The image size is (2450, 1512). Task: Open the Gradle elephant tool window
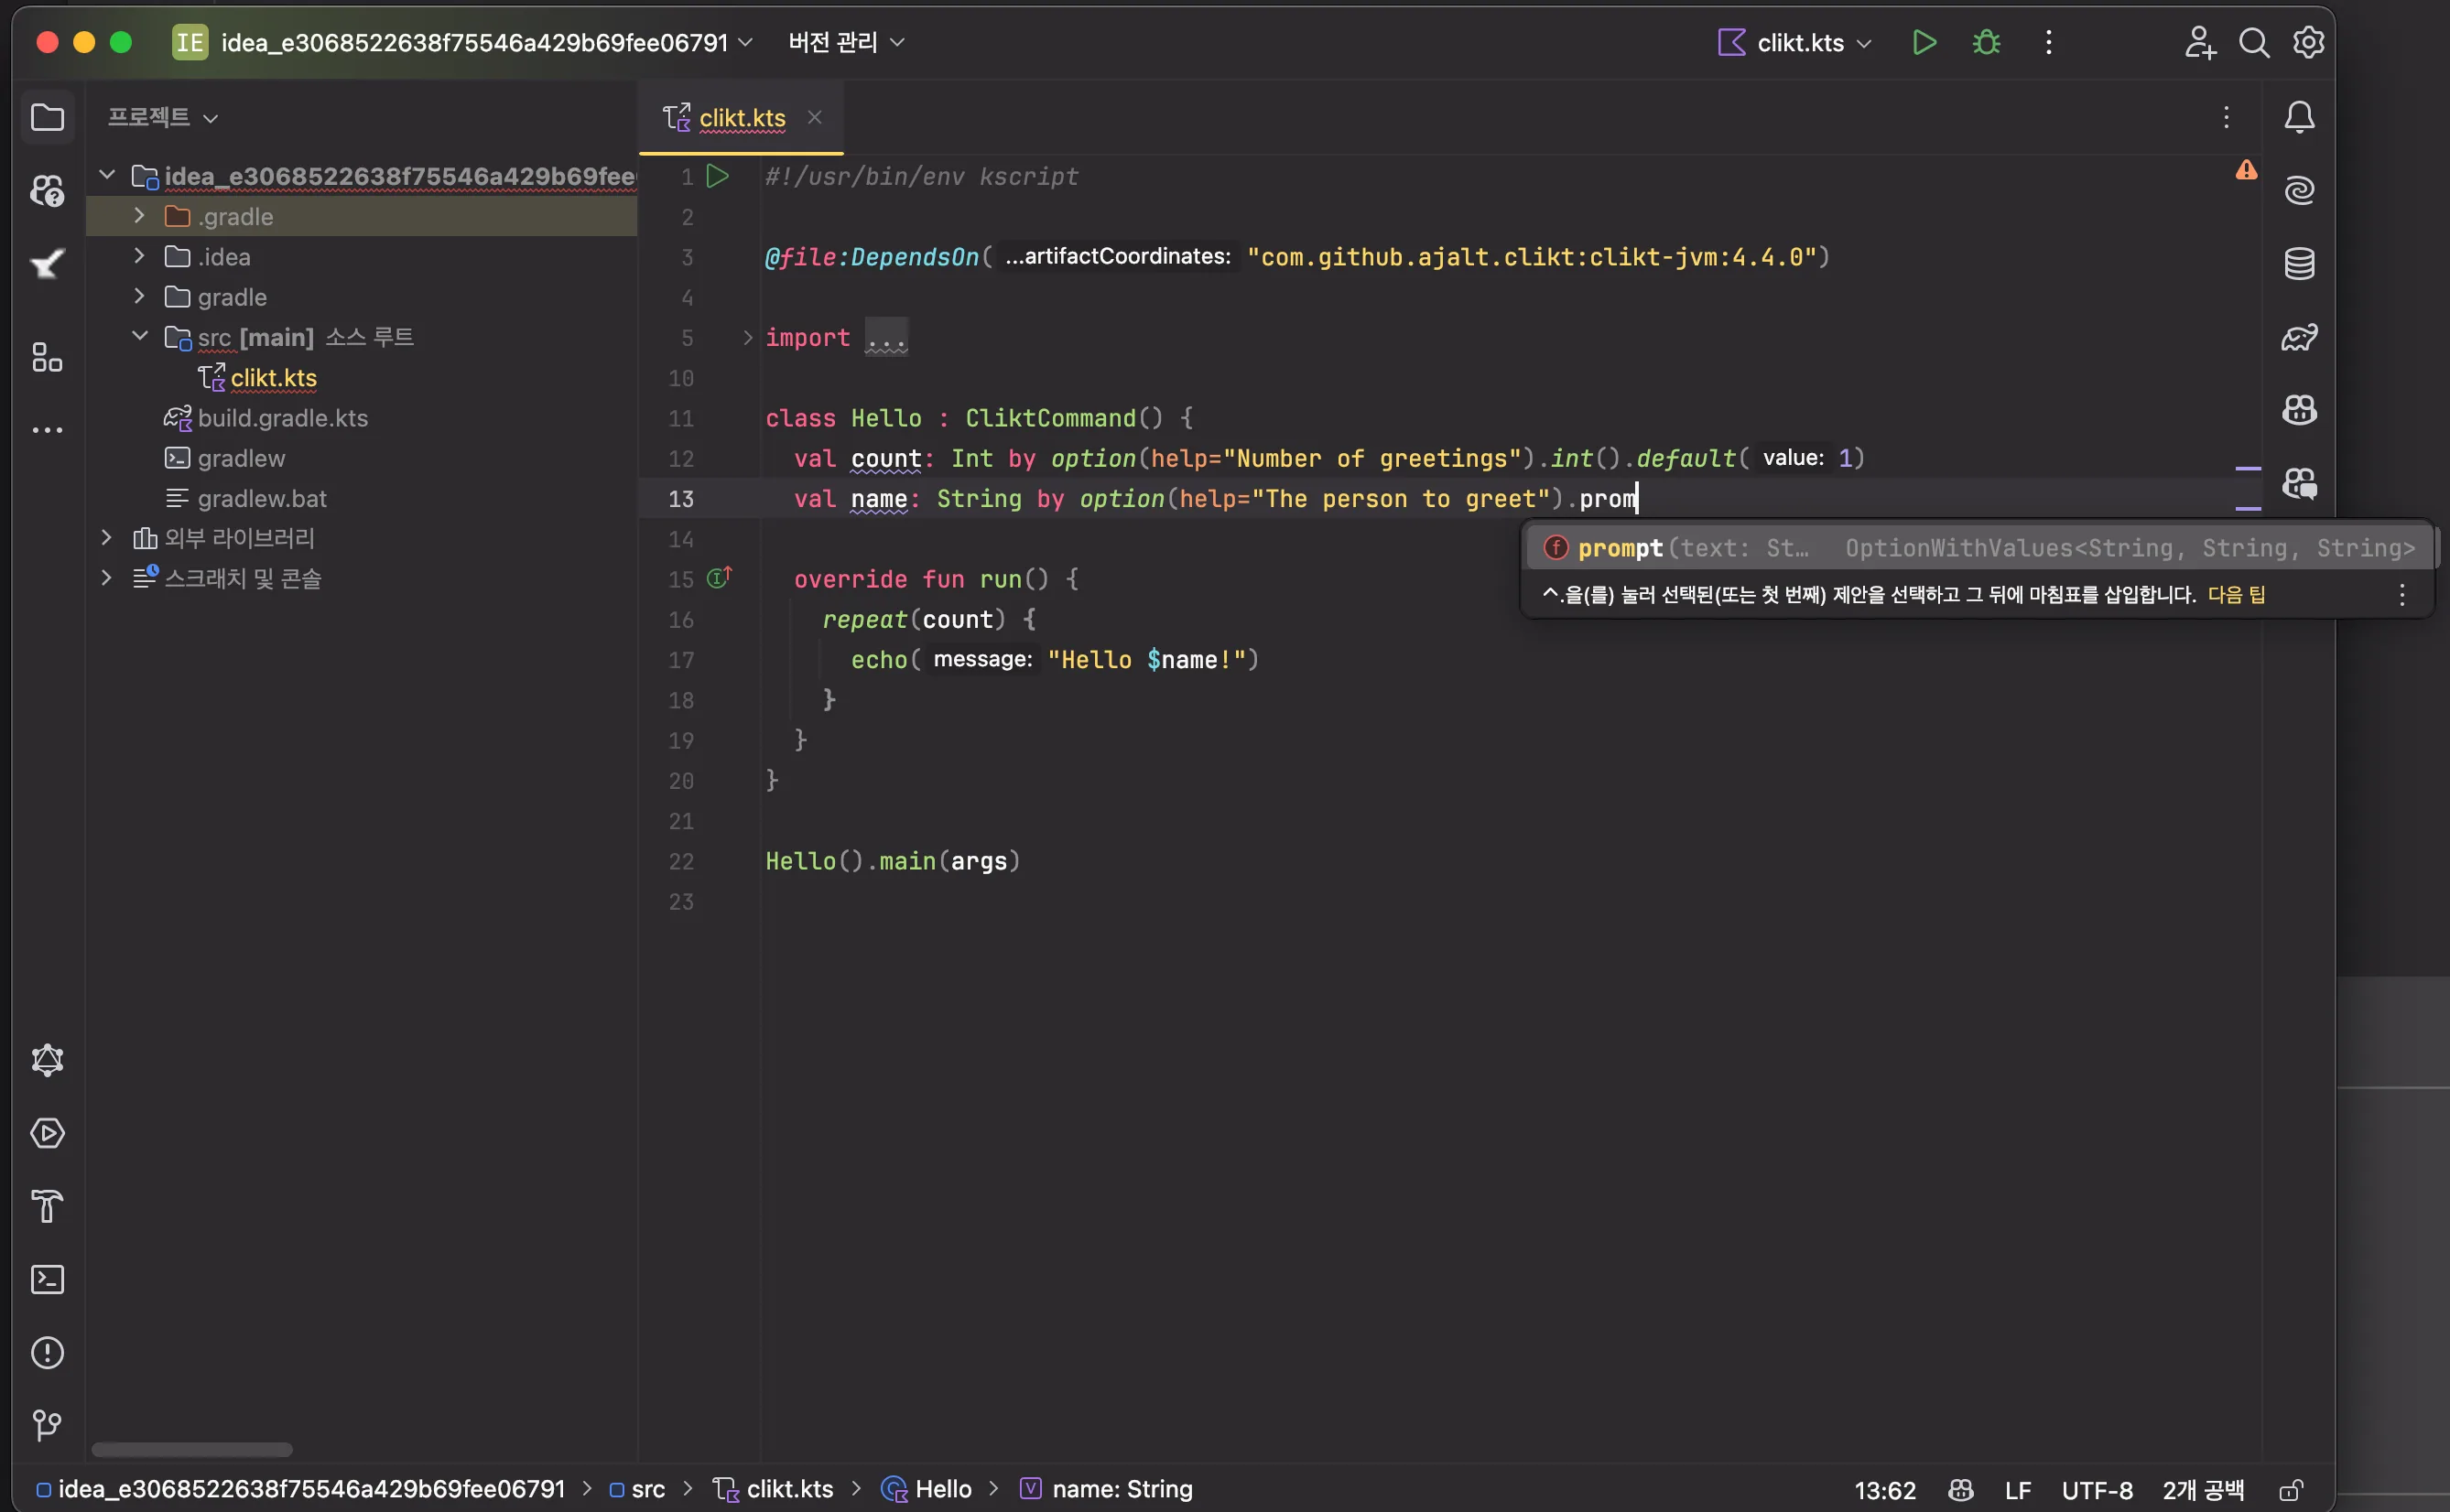click(2299, 337)
